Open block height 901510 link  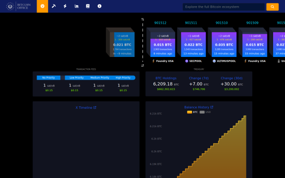coord(221,23)
